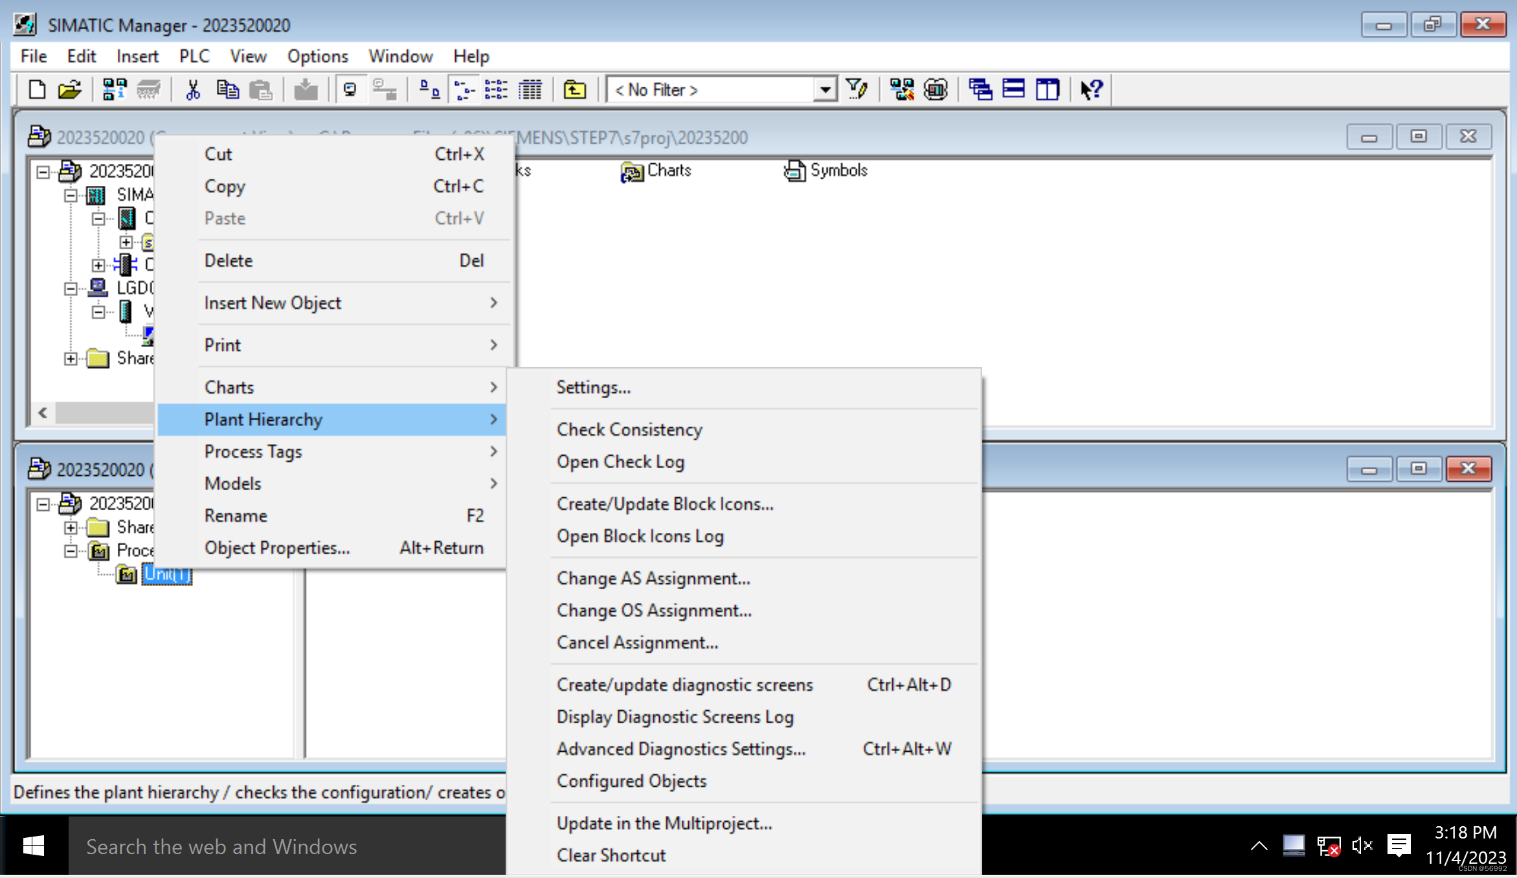The height and width of the screenshot is (878, 1517).
Task: Open the Options menu
Action: point(317,56)
